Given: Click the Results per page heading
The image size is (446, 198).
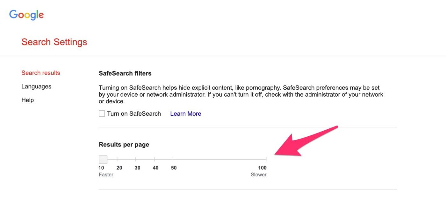Looking at the screenshot, I should (124, 145).
